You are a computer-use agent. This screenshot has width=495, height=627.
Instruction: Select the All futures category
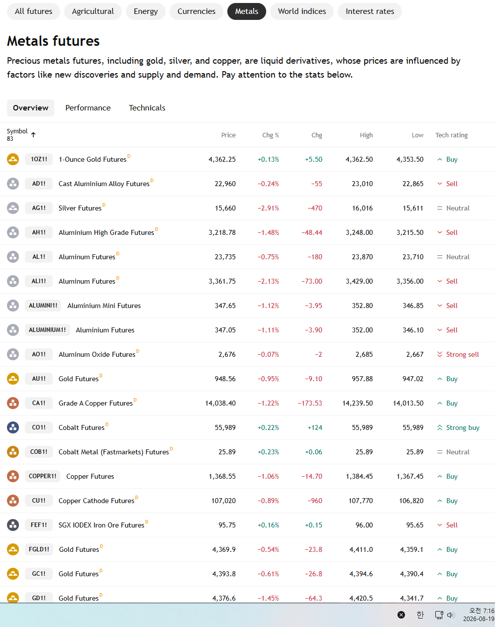click(33, 11)
